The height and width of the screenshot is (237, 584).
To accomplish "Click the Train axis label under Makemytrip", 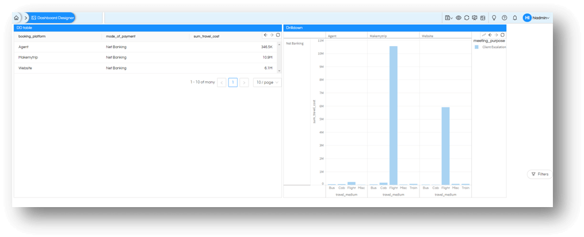I will 414,188.
